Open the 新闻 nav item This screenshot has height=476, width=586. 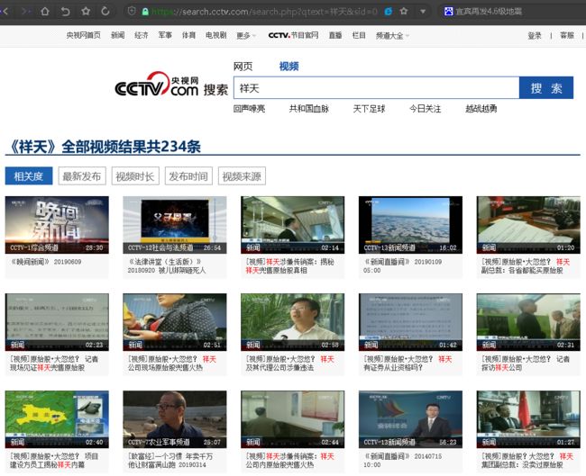coord(118,35)
